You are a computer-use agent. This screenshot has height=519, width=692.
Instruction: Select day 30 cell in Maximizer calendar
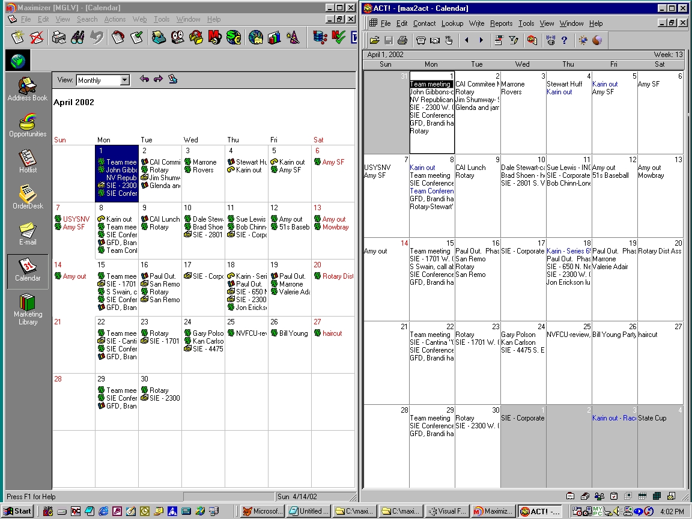tap(160, 402)
